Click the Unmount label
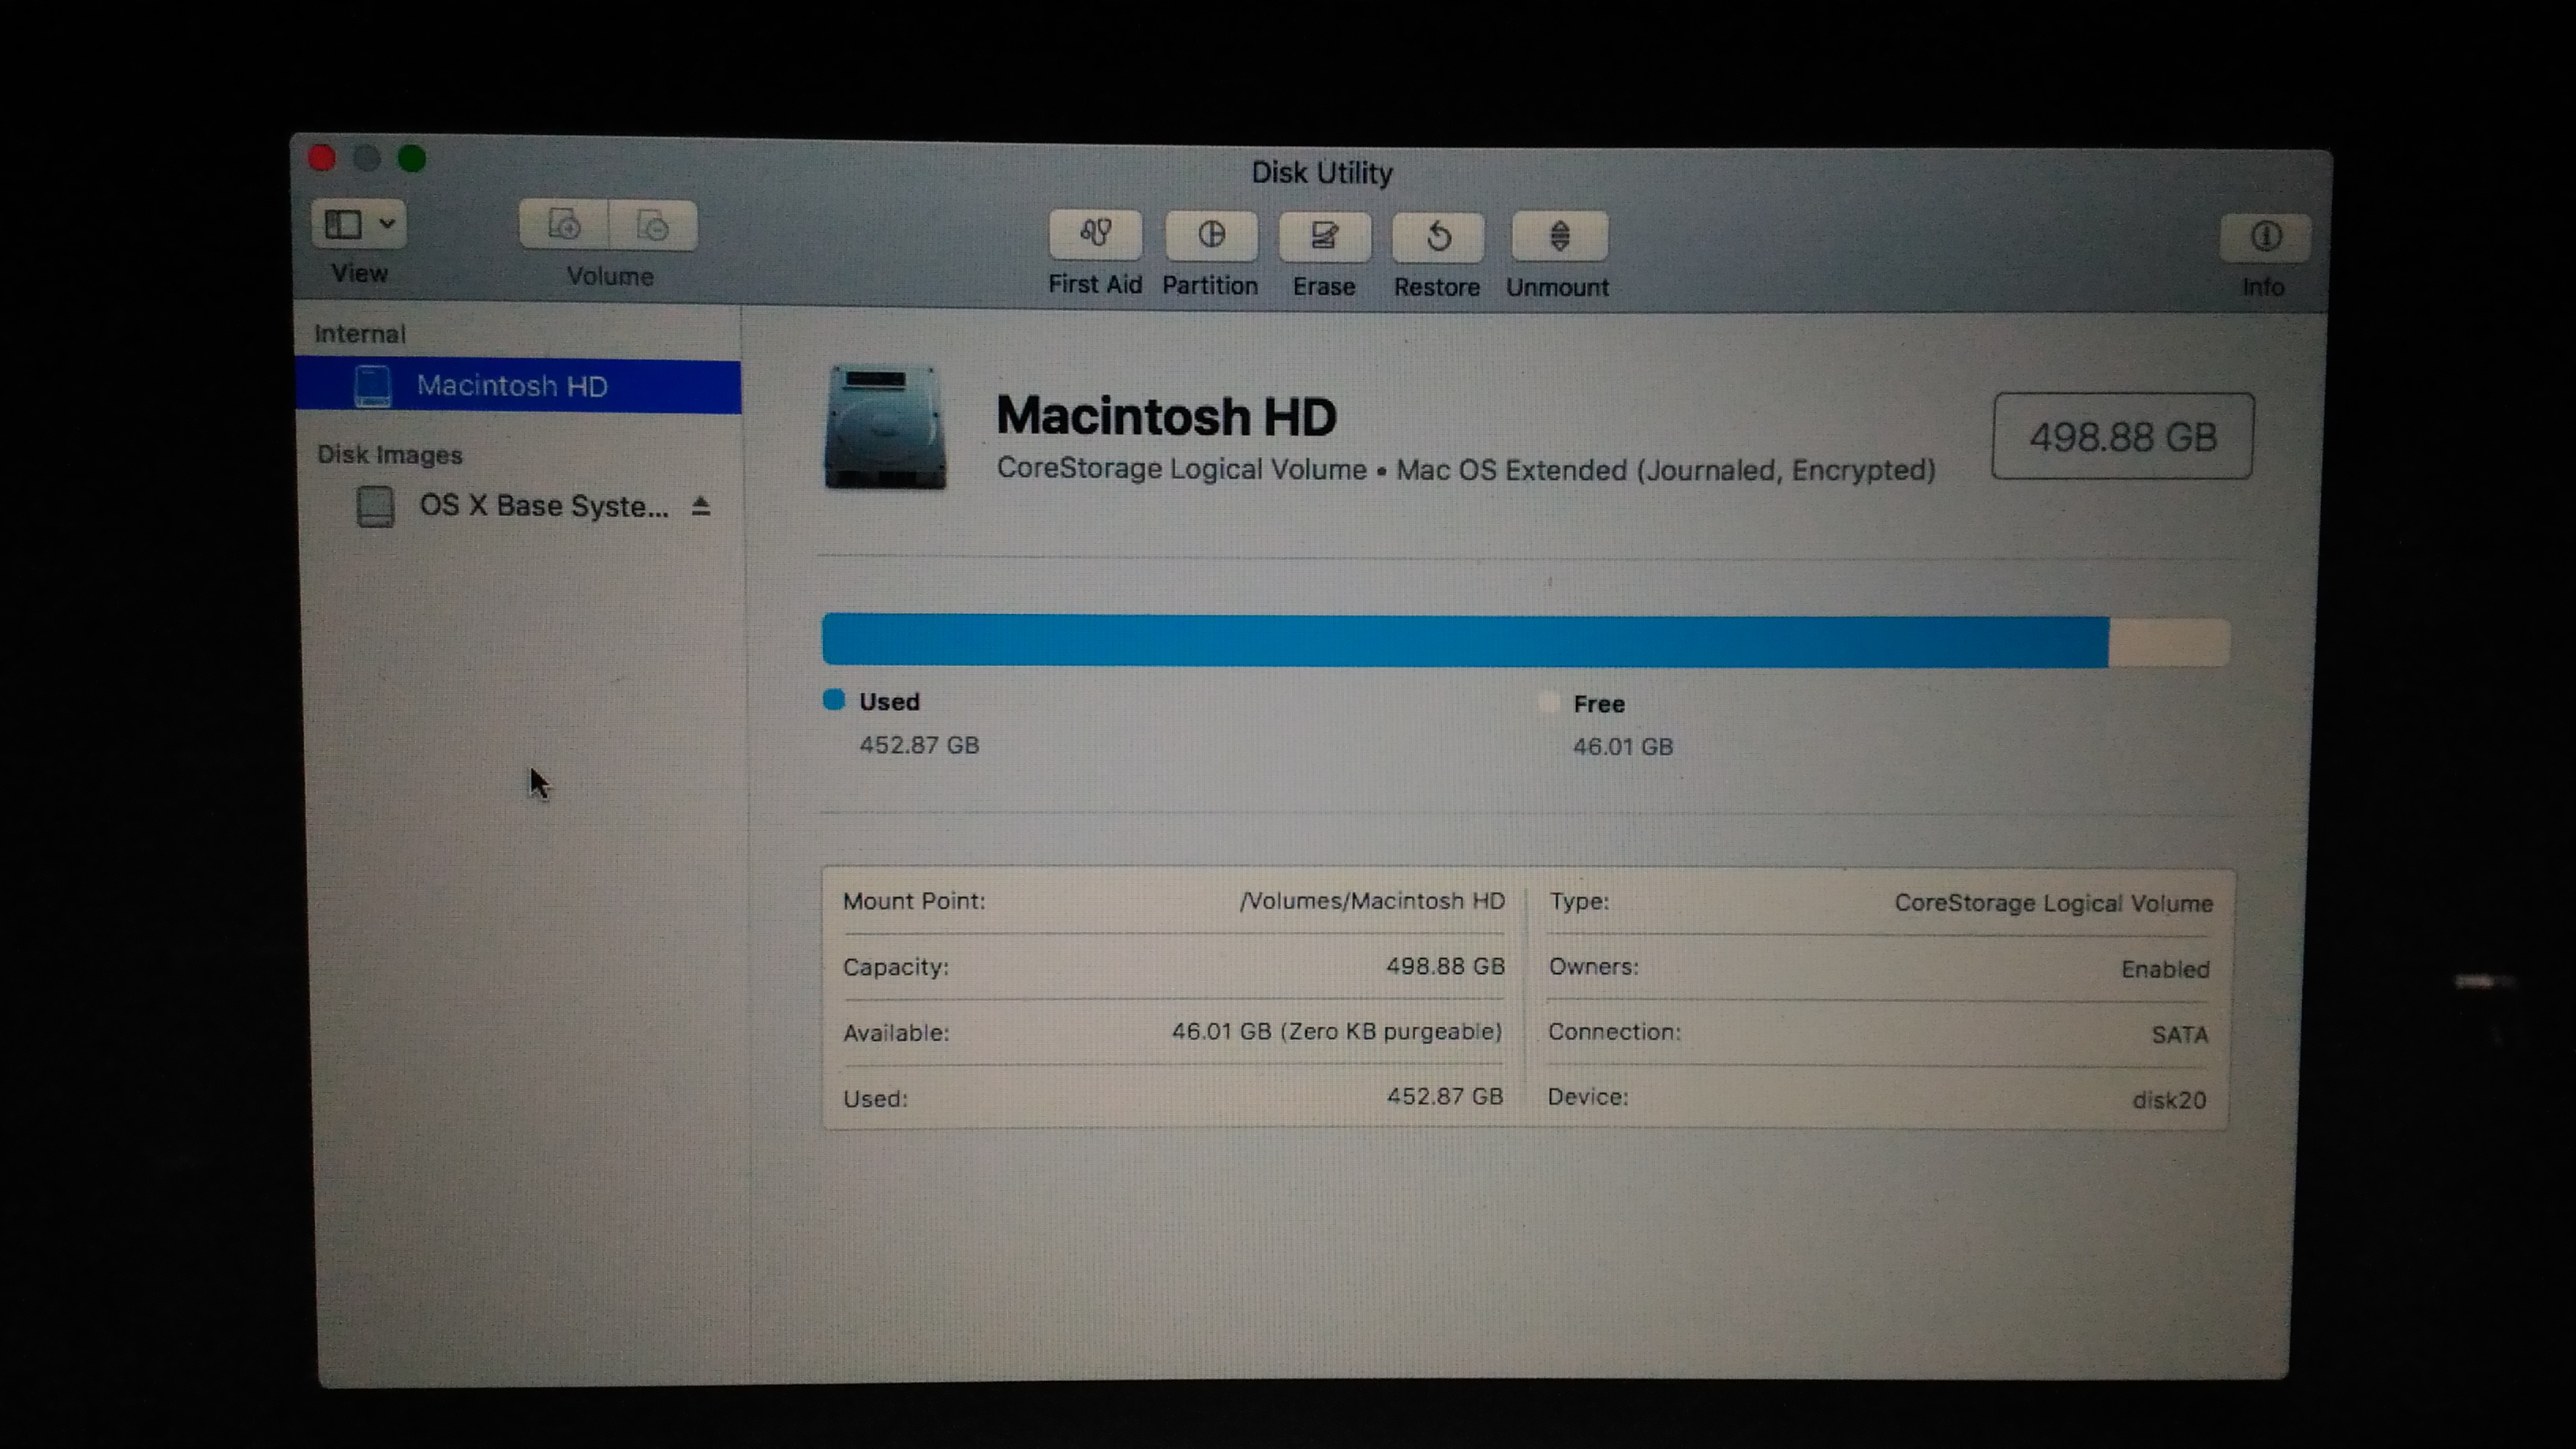The image size is (2576, 1449). pos(1557,287)
